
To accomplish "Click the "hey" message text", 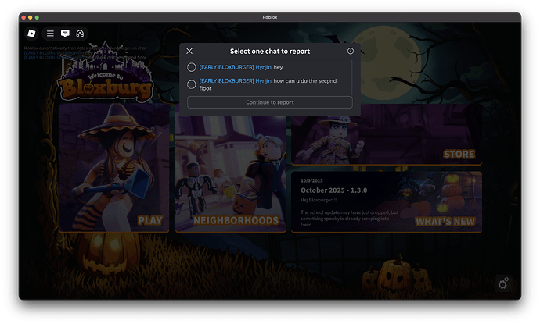I will pos(279,67).
